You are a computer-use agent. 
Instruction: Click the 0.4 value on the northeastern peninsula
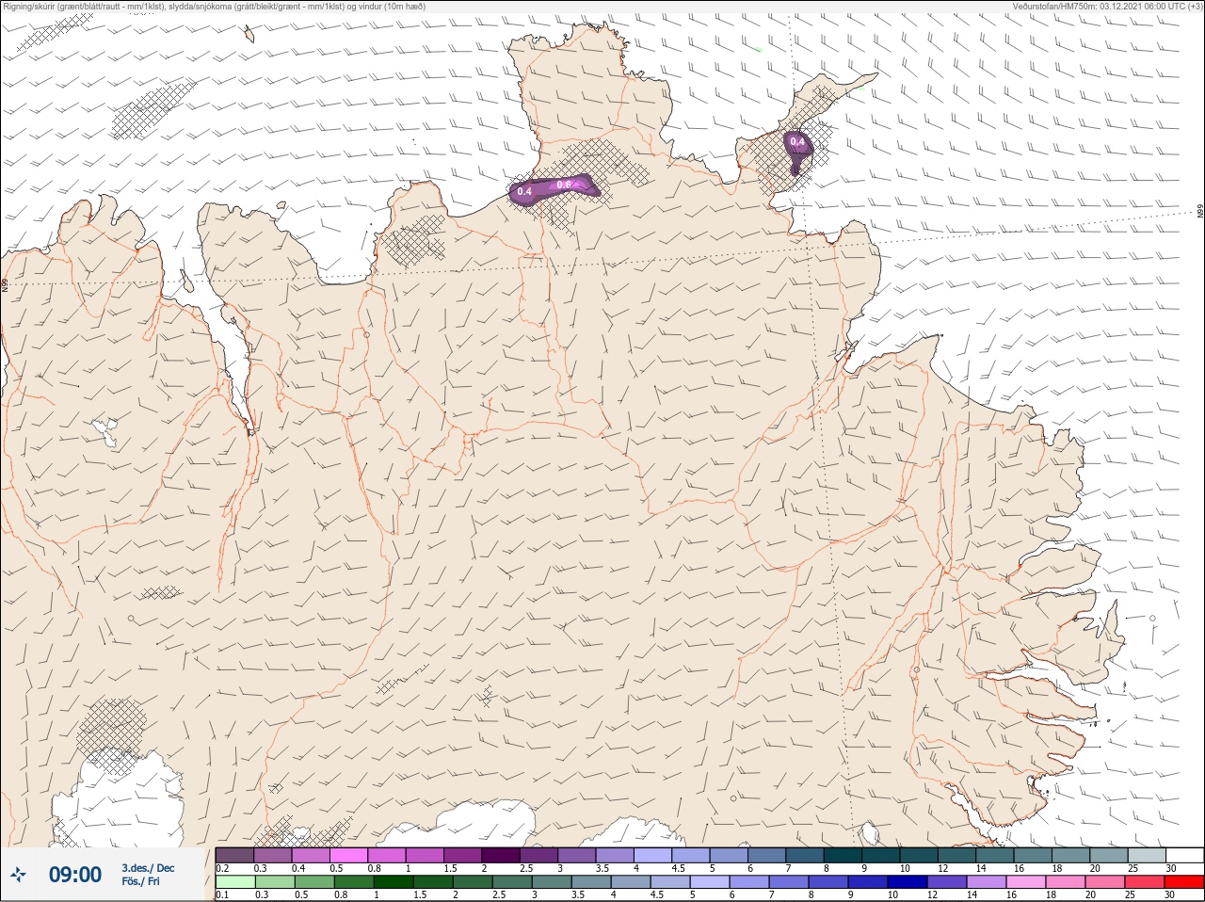click(797, 142)
